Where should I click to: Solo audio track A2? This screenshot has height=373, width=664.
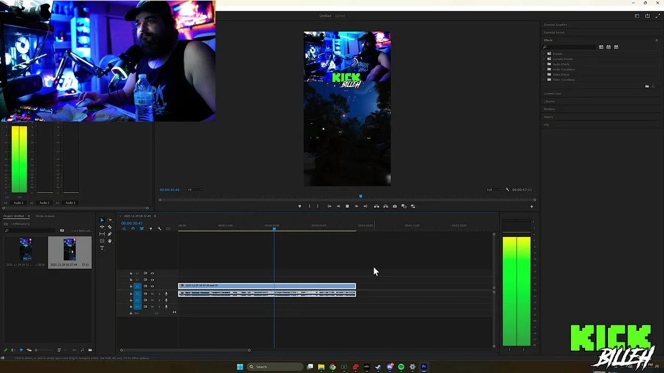tap(159, 300)
